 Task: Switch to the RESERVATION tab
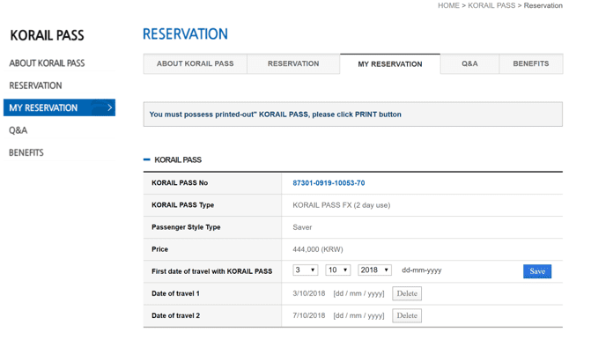[293, 63]
